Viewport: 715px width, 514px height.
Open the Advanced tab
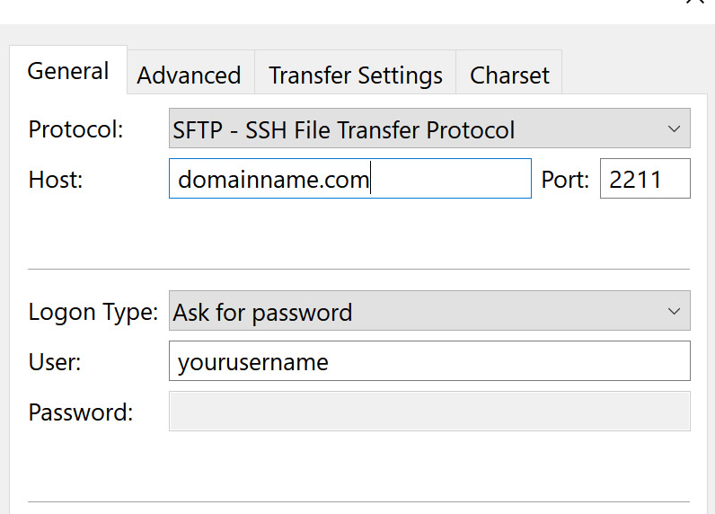coord(190,75)
